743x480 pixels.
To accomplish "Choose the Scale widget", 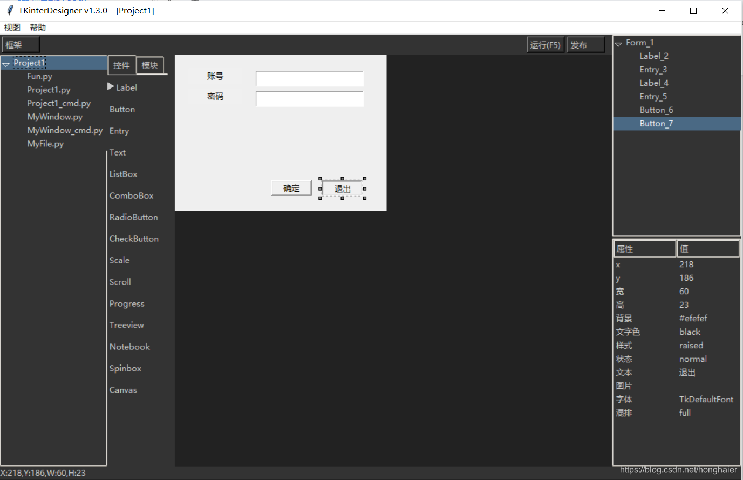I will click(119, 260).
